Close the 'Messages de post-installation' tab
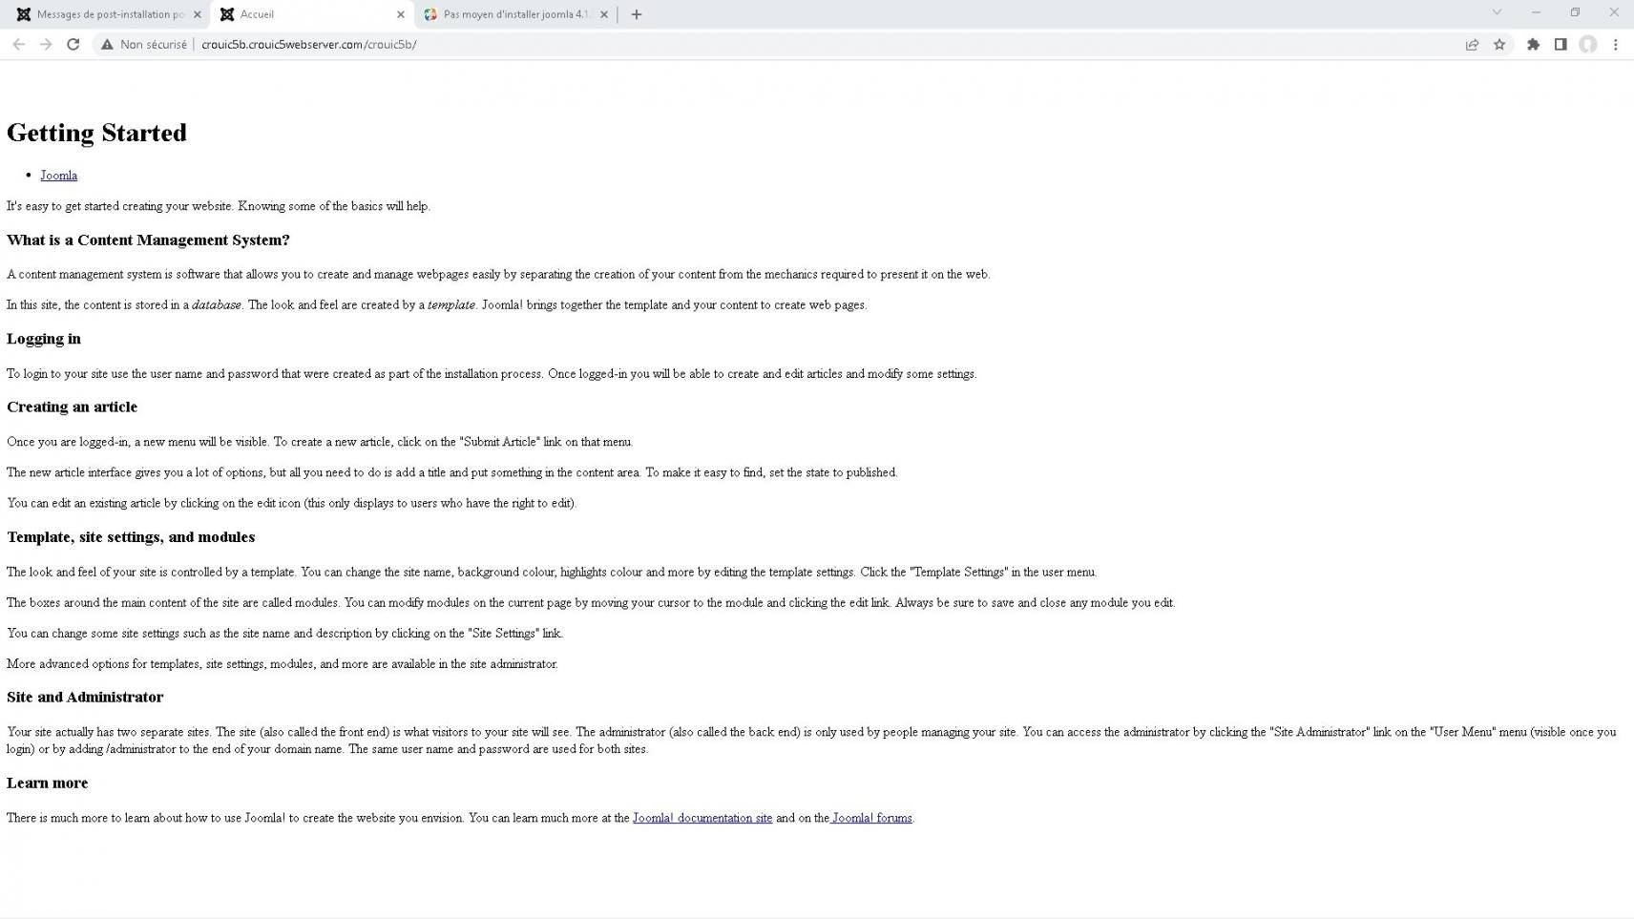Viewport: 1634px width, 919px height. [198, 14]
